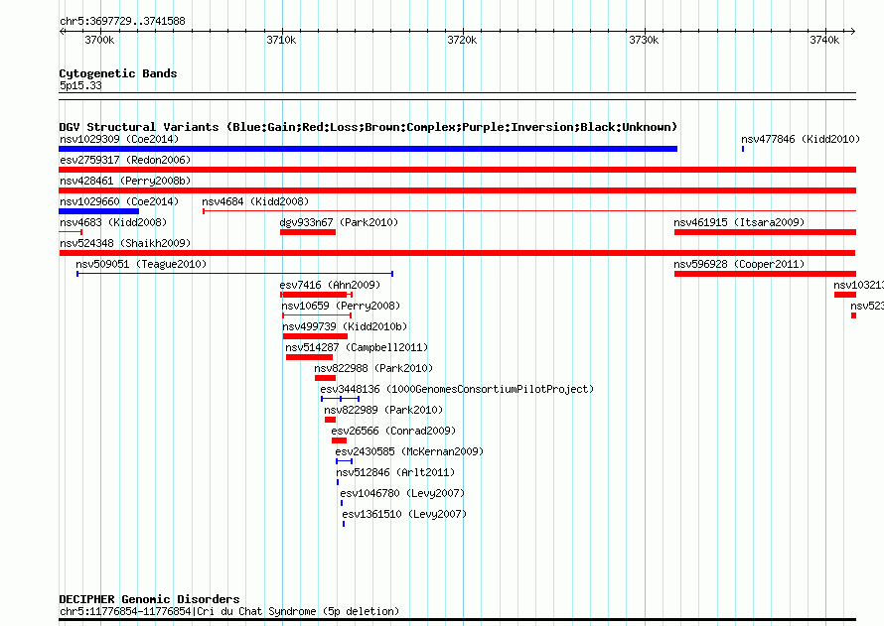The height and width of the screenshot is (626, 884).
Task: Open the esv3448136 1000GenomesConsortiumPilotProject label
Action: coord(457,389)
